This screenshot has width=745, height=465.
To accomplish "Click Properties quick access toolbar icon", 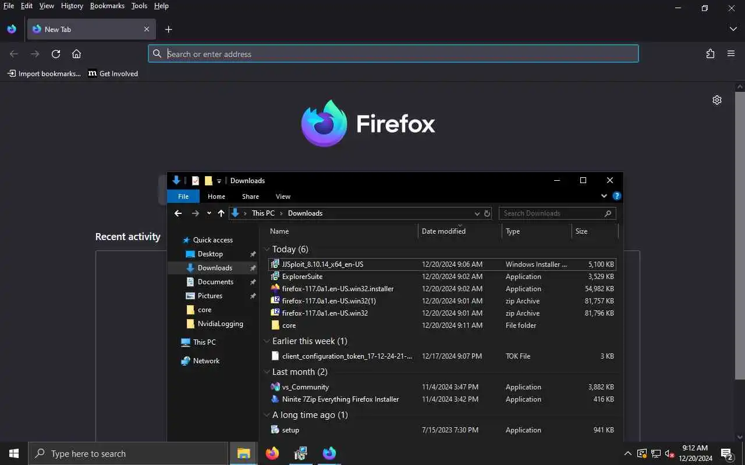I will click(x=196, y=181).
